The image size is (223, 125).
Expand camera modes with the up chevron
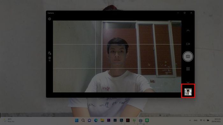(188, 30)
